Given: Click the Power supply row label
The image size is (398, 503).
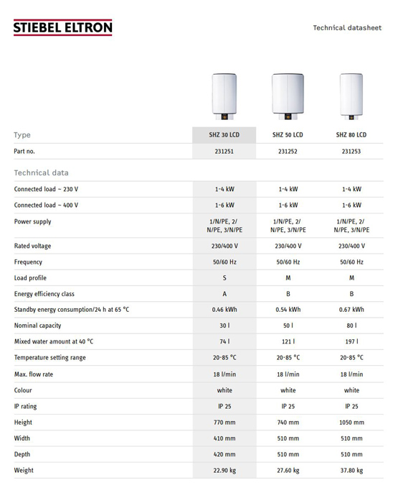Looking at the screenshot, I should (x=33, y=221).
